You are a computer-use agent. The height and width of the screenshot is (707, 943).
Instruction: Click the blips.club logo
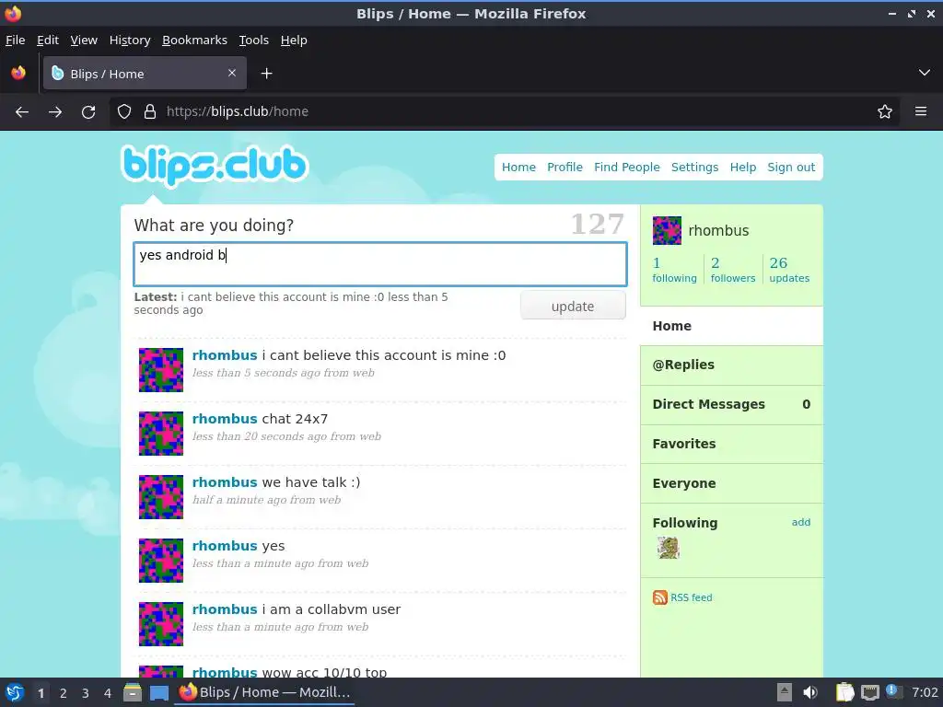215,166
